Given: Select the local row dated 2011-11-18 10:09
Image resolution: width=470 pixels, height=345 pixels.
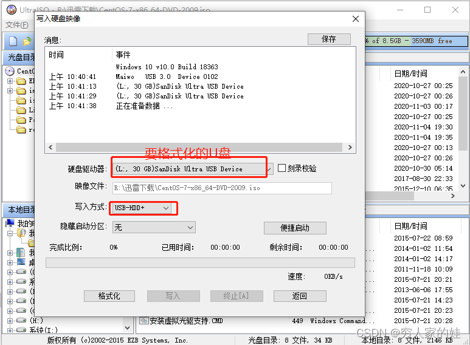Looking at the screenshot, I should (423, 269).
